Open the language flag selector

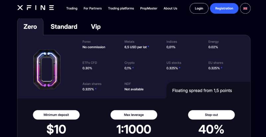245,8
